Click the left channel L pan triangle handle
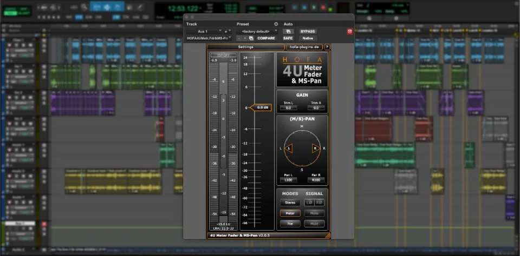The height and width of the screenshot is (256, 520). coord(289,149)
